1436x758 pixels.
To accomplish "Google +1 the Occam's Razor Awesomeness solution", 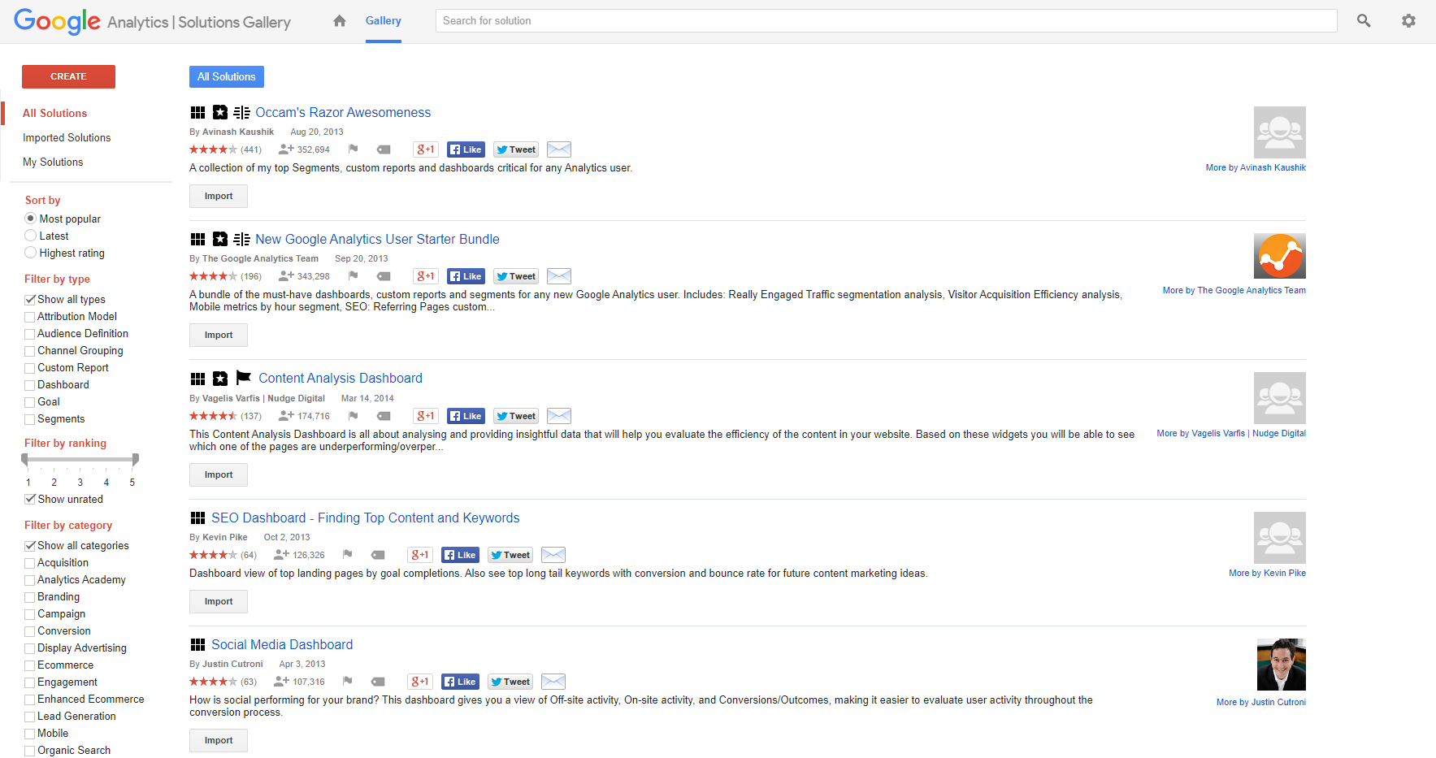I will pyautogui.click(x=426, y=149).
